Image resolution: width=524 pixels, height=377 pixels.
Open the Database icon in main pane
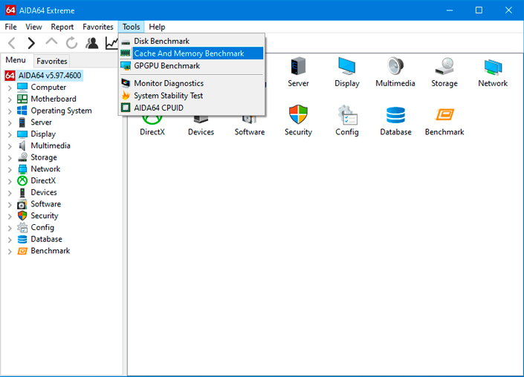click(x=395, y=114)
